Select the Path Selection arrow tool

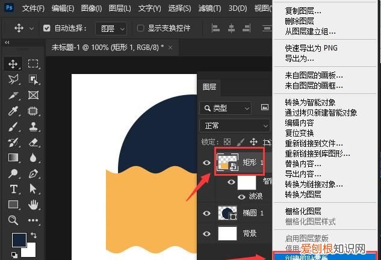[33, 189]
